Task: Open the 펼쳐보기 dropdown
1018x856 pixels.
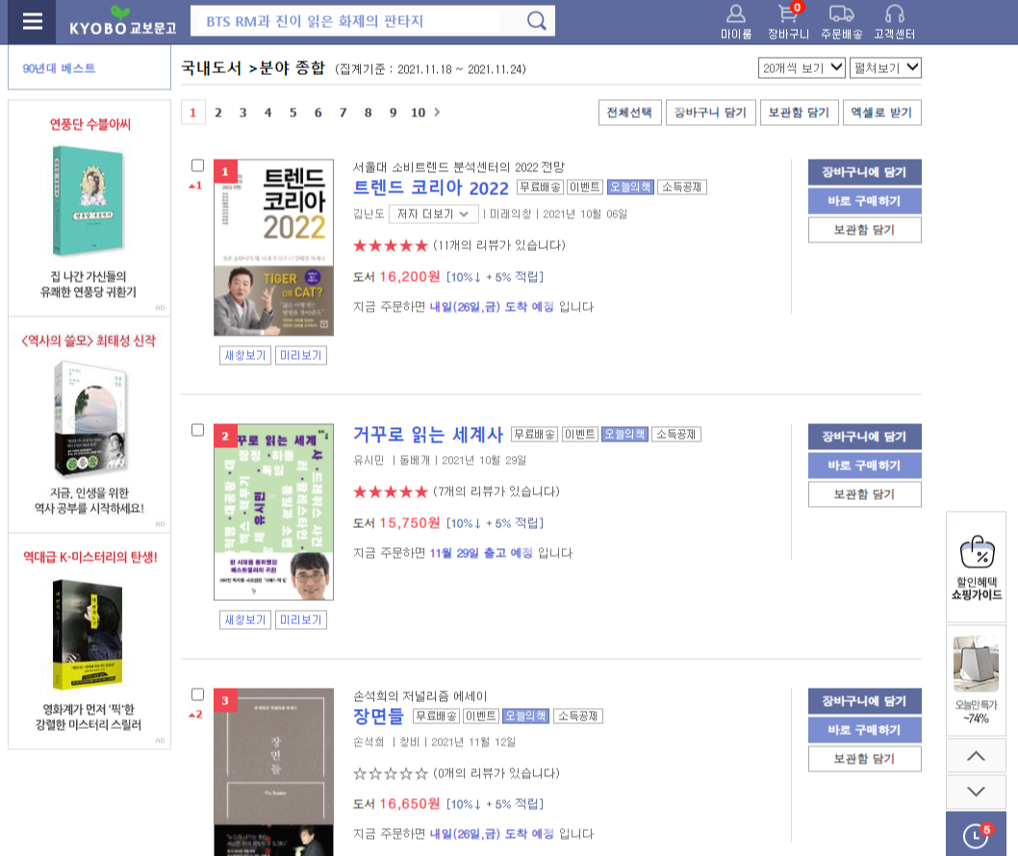Action: tap(885, 67)
